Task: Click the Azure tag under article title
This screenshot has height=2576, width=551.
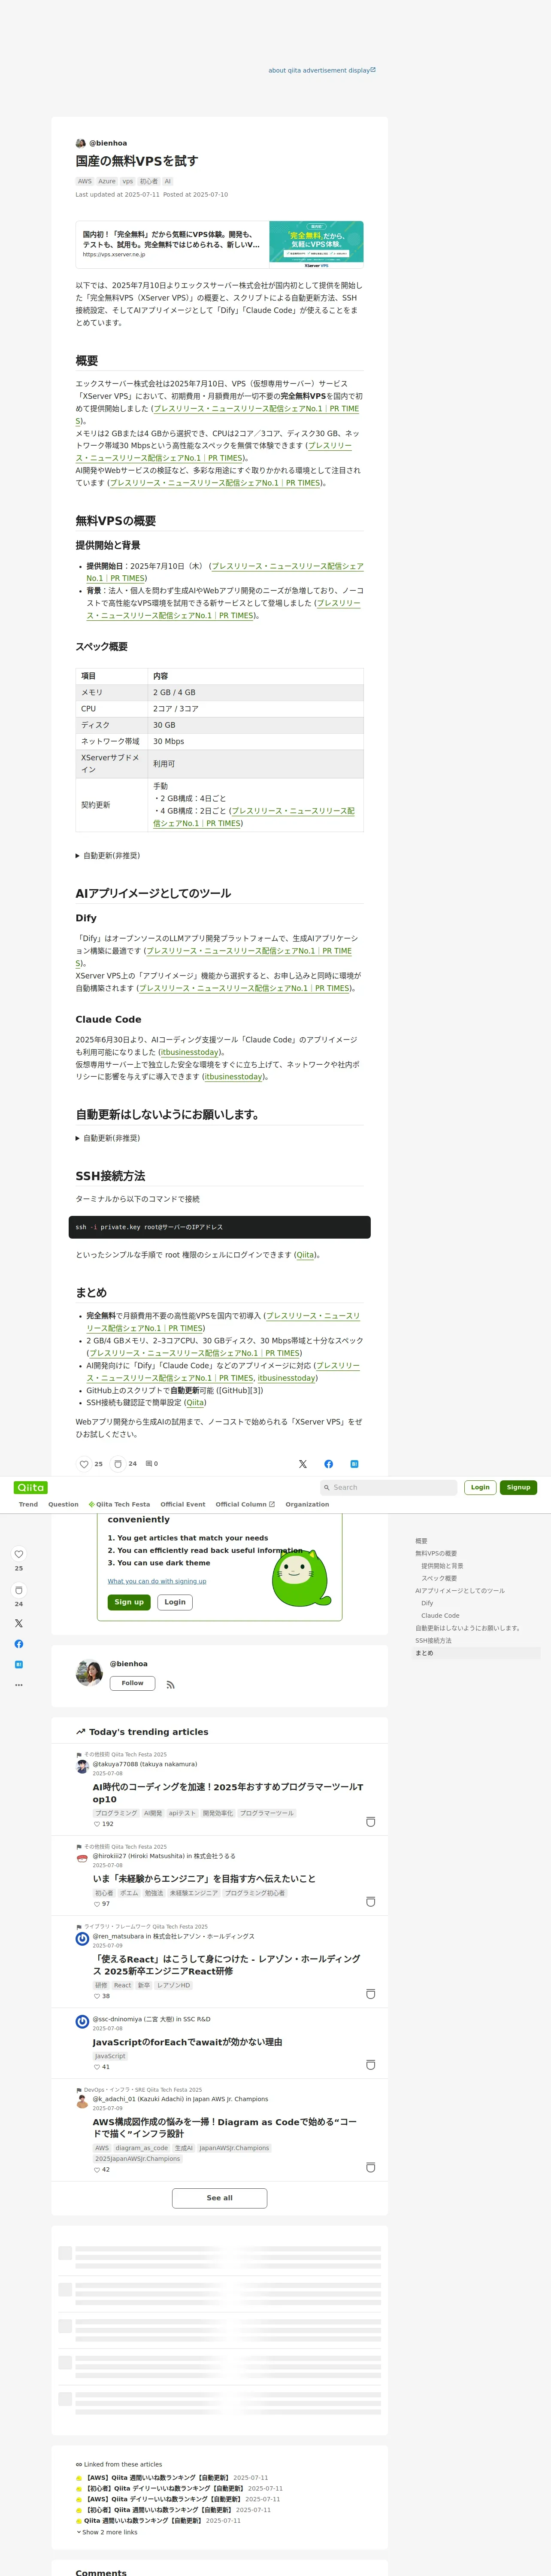Action: tap(107, 181)
